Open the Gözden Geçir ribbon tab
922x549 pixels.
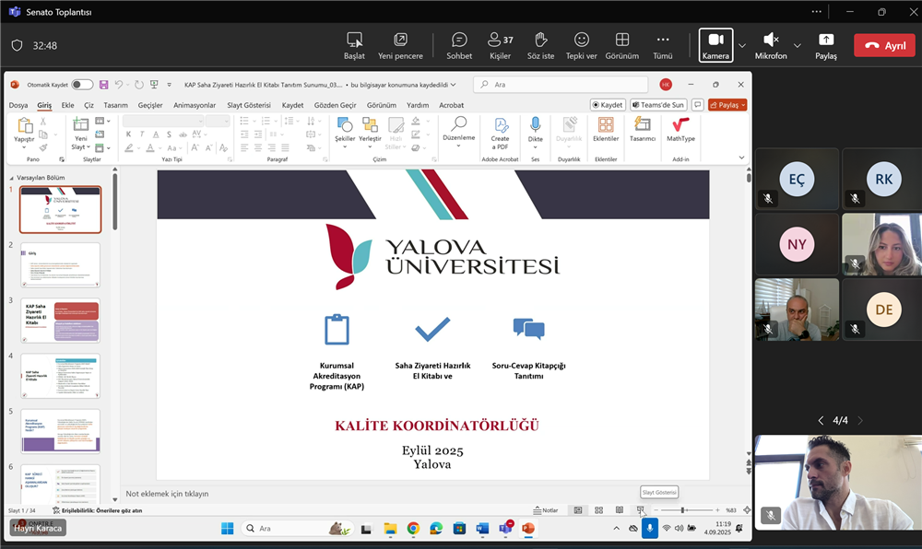(x=336, y=105)
